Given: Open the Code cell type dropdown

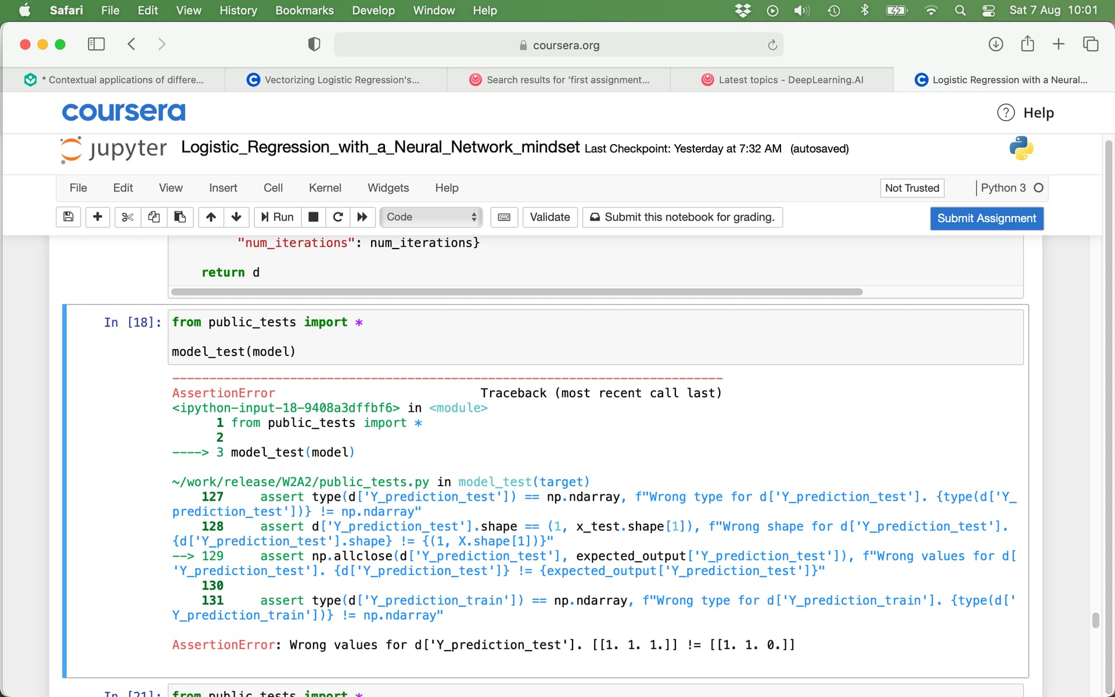Looking at the screenshot, I should (x=431, y=217).
